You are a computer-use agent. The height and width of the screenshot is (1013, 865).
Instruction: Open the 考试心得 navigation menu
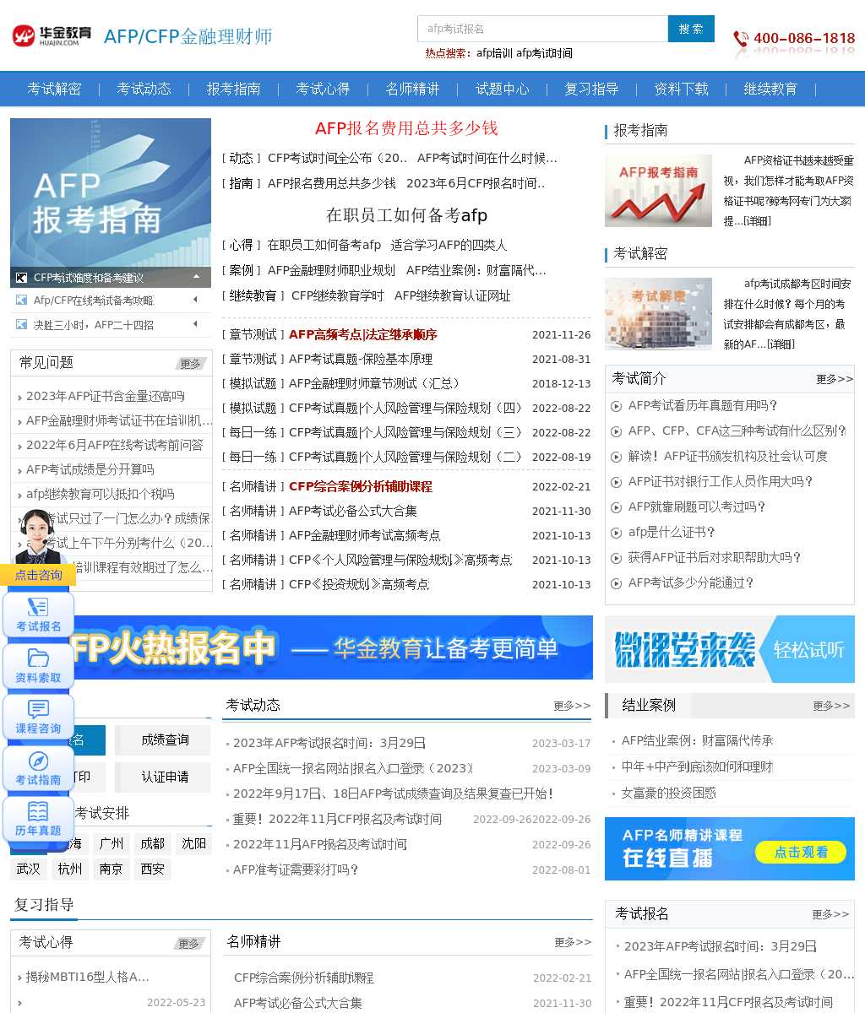pyautogui.click(x=323, y=89)
